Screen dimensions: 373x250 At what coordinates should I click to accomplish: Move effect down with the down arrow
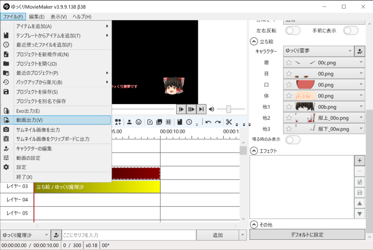[360, 214]
